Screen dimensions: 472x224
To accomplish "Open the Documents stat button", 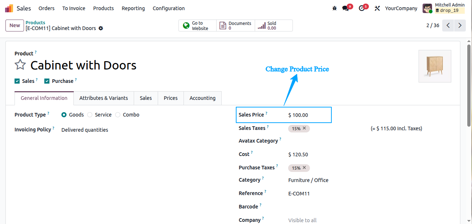I will point(235,26).
